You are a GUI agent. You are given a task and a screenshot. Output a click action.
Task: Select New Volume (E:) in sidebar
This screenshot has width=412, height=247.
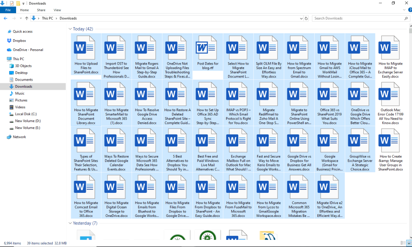[28, 128]
